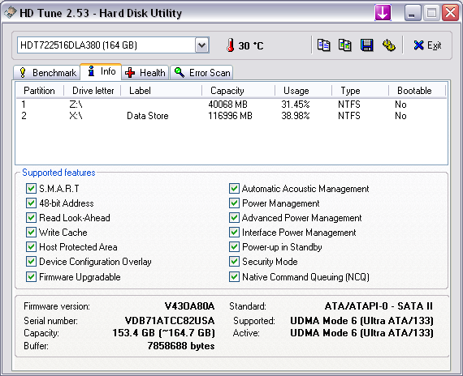Toggle the Advanced Power Management checkbox
This screenshot has height=376, width=463.
pyautogui.click(x=234, y=218)
